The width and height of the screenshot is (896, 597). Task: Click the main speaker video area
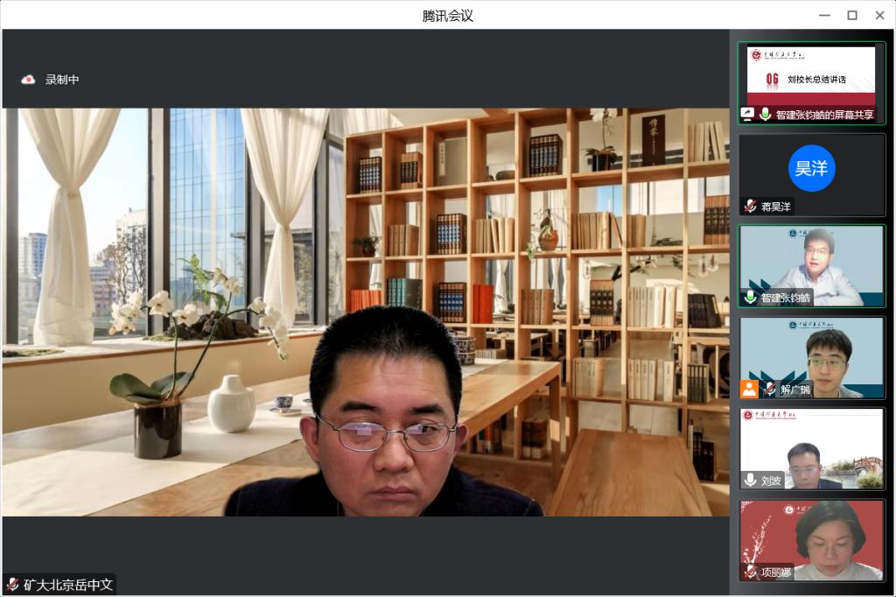(366, 312)
